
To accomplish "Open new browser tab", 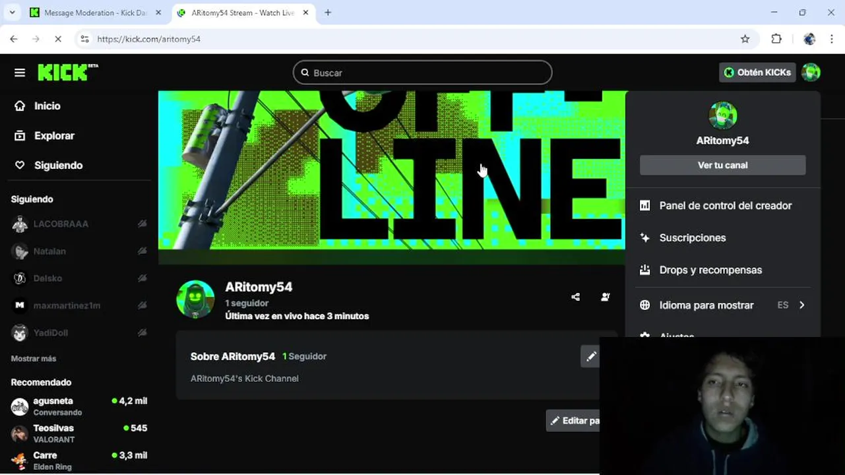I will [x=328, y=13].
